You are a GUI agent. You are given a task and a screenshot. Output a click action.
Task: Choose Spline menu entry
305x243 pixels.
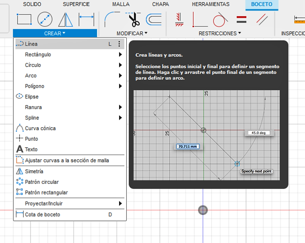point(70,118)
